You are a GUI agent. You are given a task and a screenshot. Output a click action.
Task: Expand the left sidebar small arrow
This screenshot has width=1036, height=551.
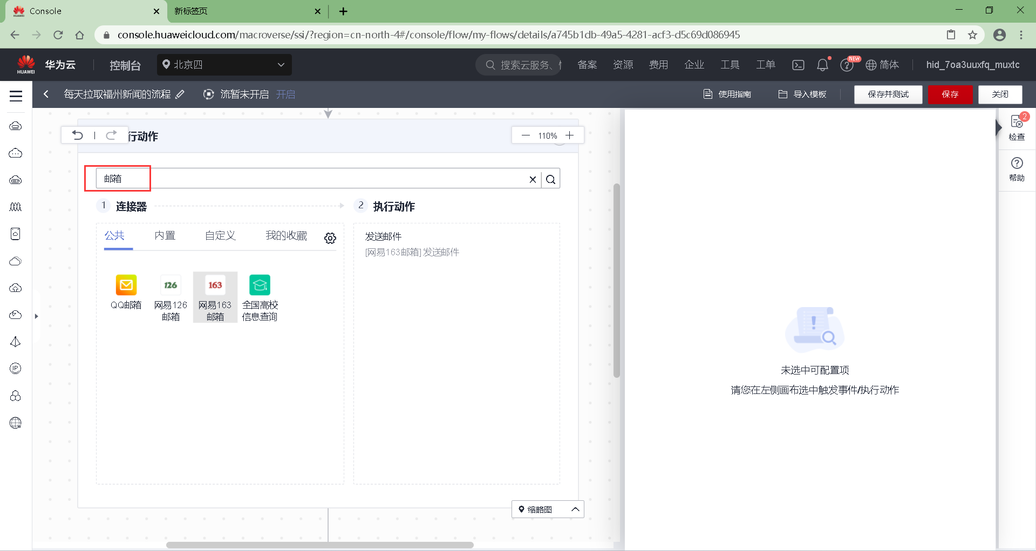(x=36, y=316)
